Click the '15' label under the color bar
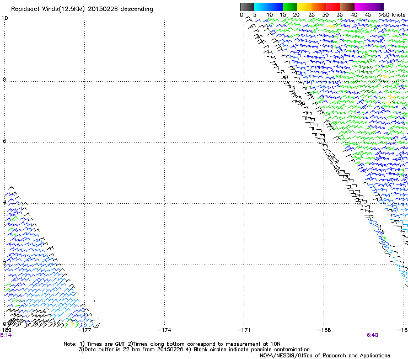Screen dimensions: 408x359 click(283, 15)
